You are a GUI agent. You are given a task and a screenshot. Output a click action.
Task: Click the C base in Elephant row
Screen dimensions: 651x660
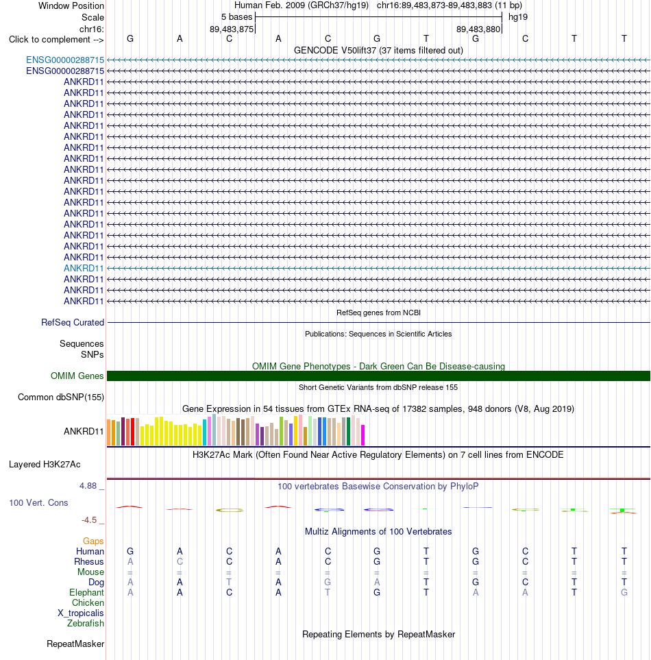(x=229, y=593)
